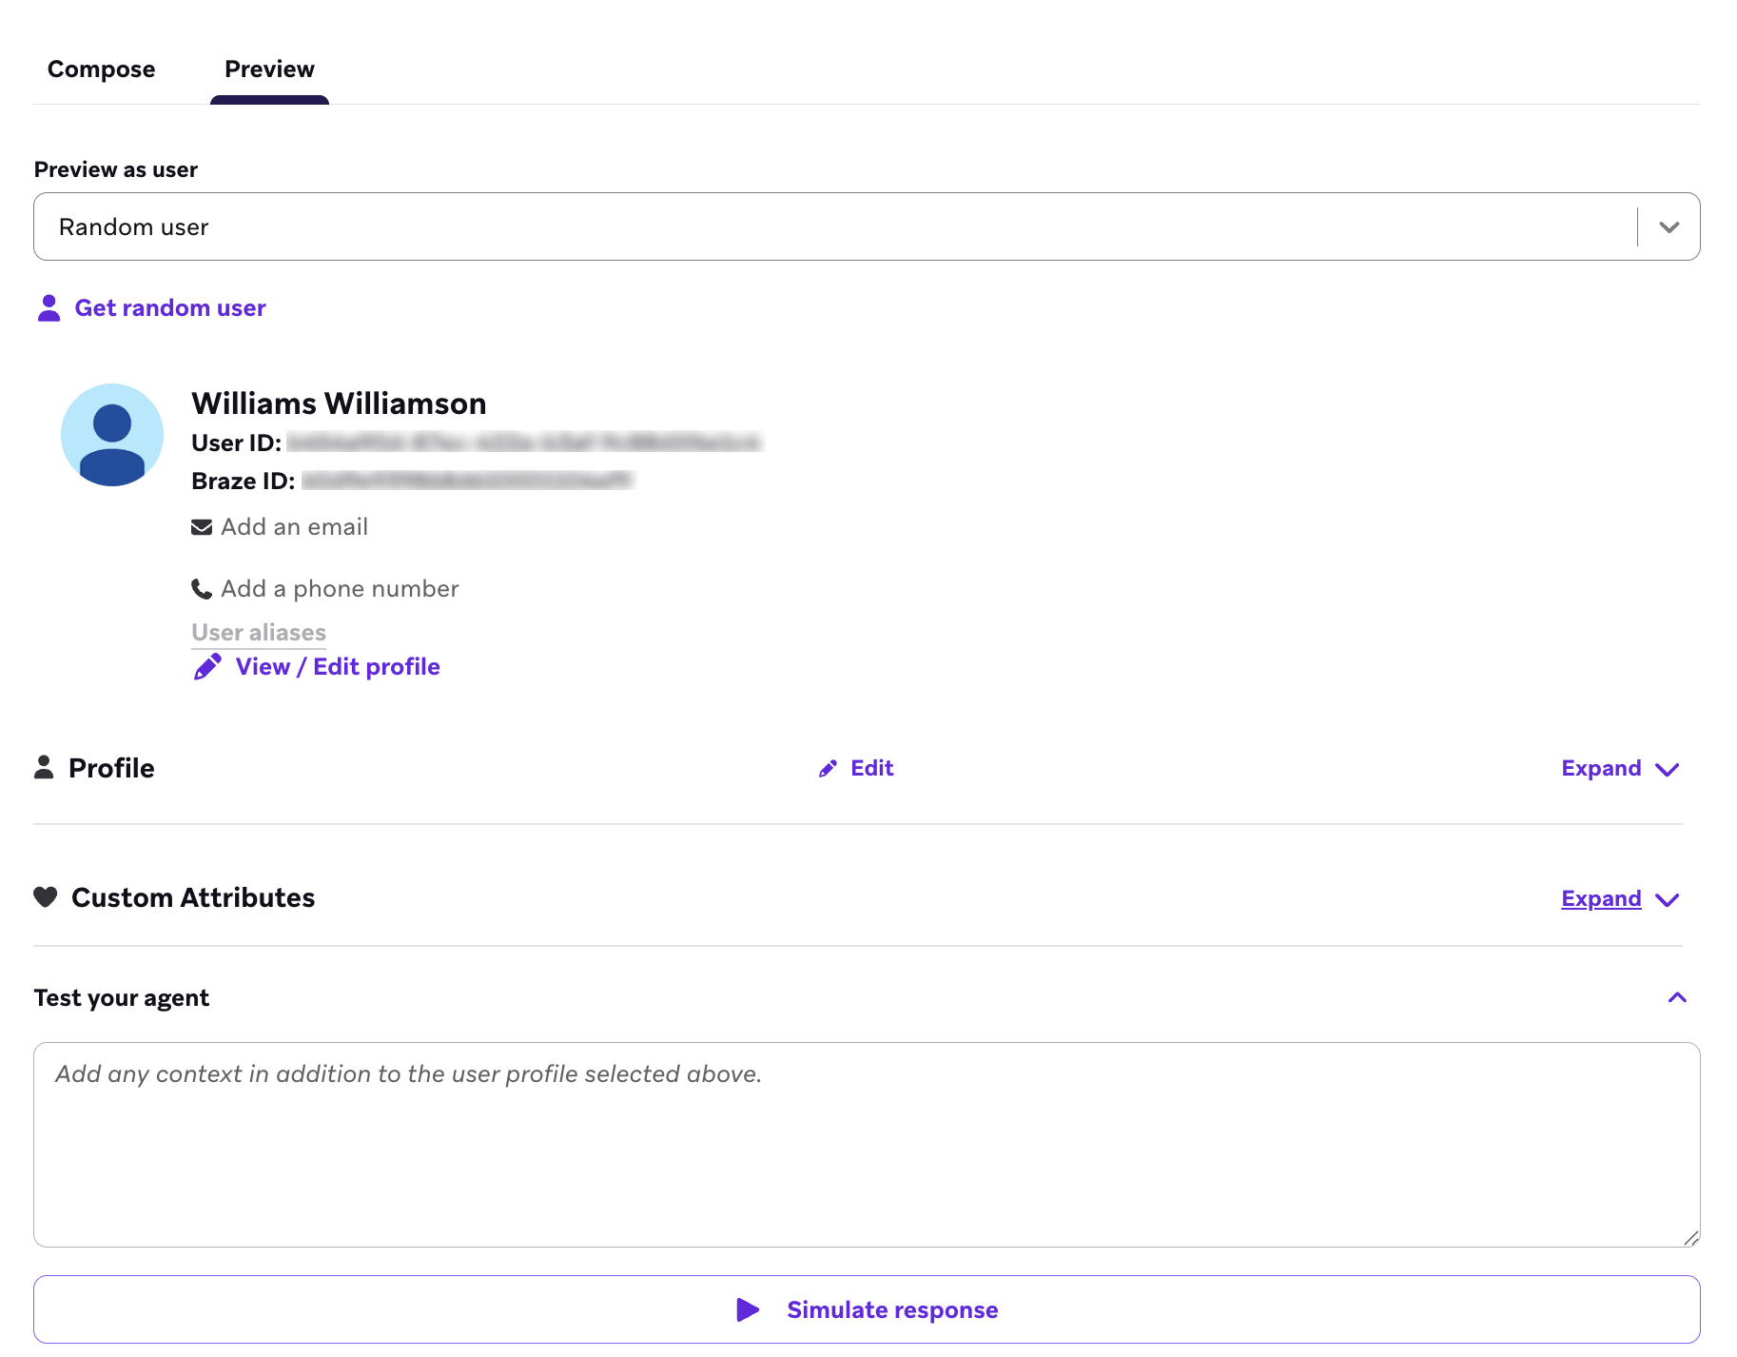
Task: Click the Get random user link
Action: (x=170, y=306)
